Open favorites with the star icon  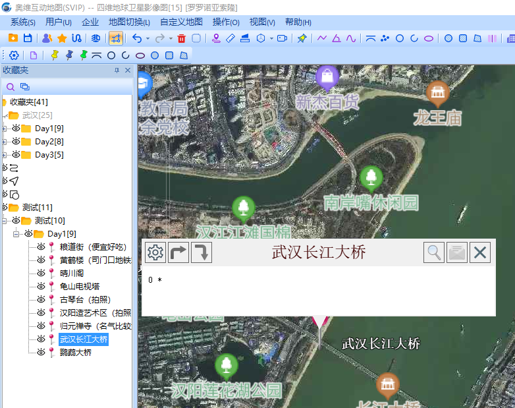pyautogui.click(x=62, y=38)
